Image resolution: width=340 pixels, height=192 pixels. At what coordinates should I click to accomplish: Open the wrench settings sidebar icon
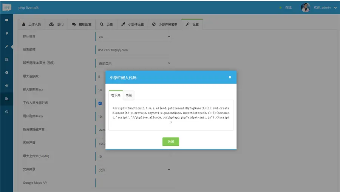coord(7,46)
